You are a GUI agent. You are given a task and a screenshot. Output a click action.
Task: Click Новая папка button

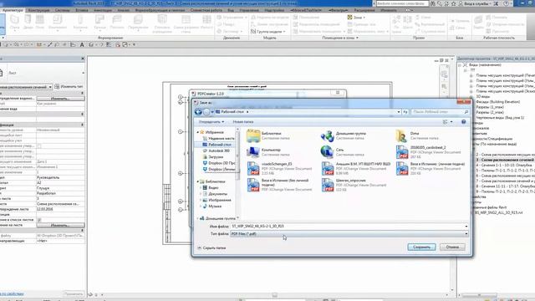pyautogui.click(x=243, y=122)
